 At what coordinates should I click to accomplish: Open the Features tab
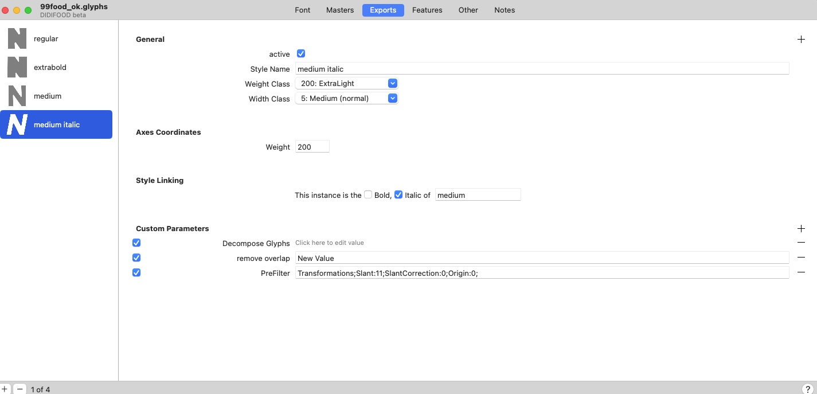(427, 10)
